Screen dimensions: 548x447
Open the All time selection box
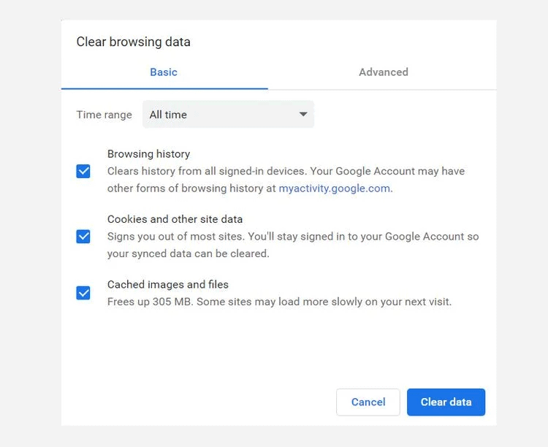[228, 114]
